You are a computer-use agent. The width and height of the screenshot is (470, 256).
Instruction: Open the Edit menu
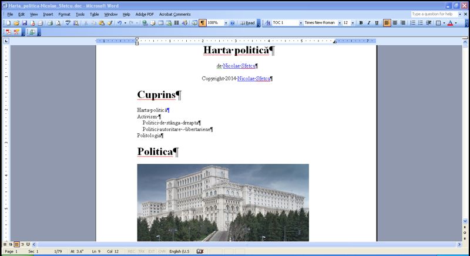(x=21, y=14)
